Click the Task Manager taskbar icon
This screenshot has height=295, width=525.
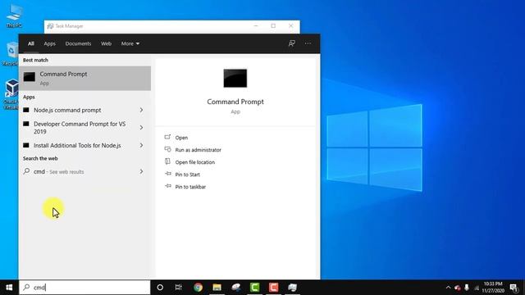292,288
